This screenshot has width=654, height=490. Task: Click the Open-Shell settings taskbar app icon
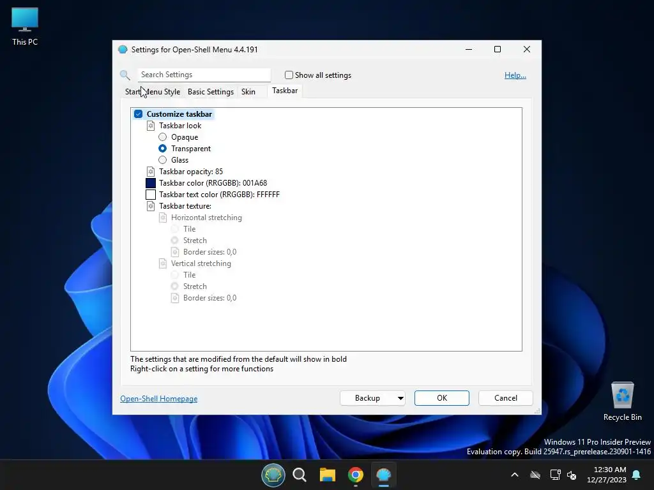click(383, 475)
